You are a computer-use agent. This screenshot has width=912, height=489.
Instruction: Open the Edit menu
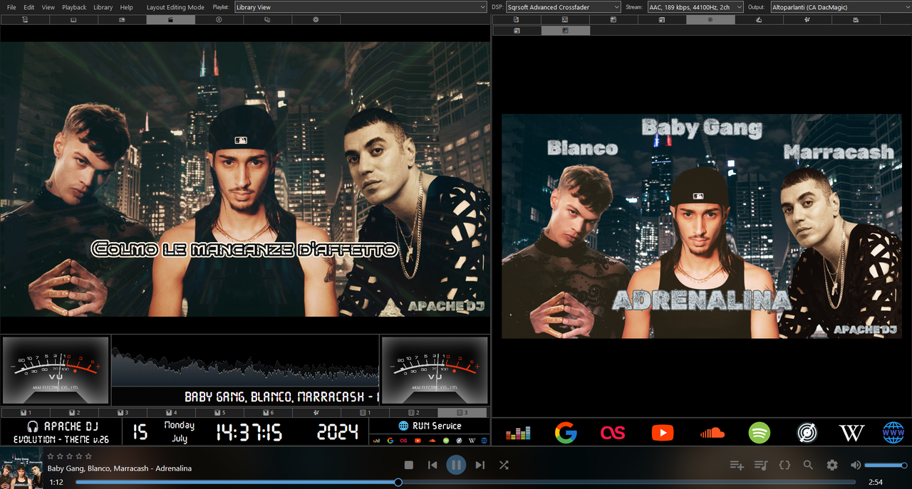tap(29, 7)
